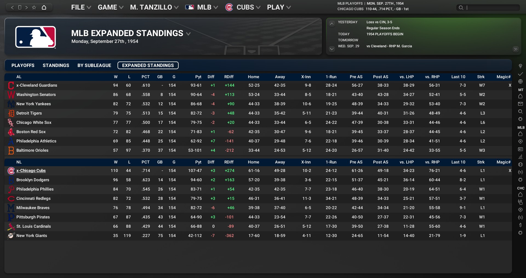Click the bookmark star icon in top bar
The height and width of the screenshot is (278, 526).
34,7
